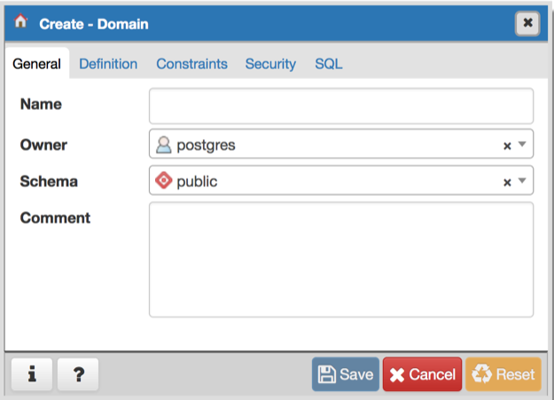Select the General tab

(x=36, y=64)
